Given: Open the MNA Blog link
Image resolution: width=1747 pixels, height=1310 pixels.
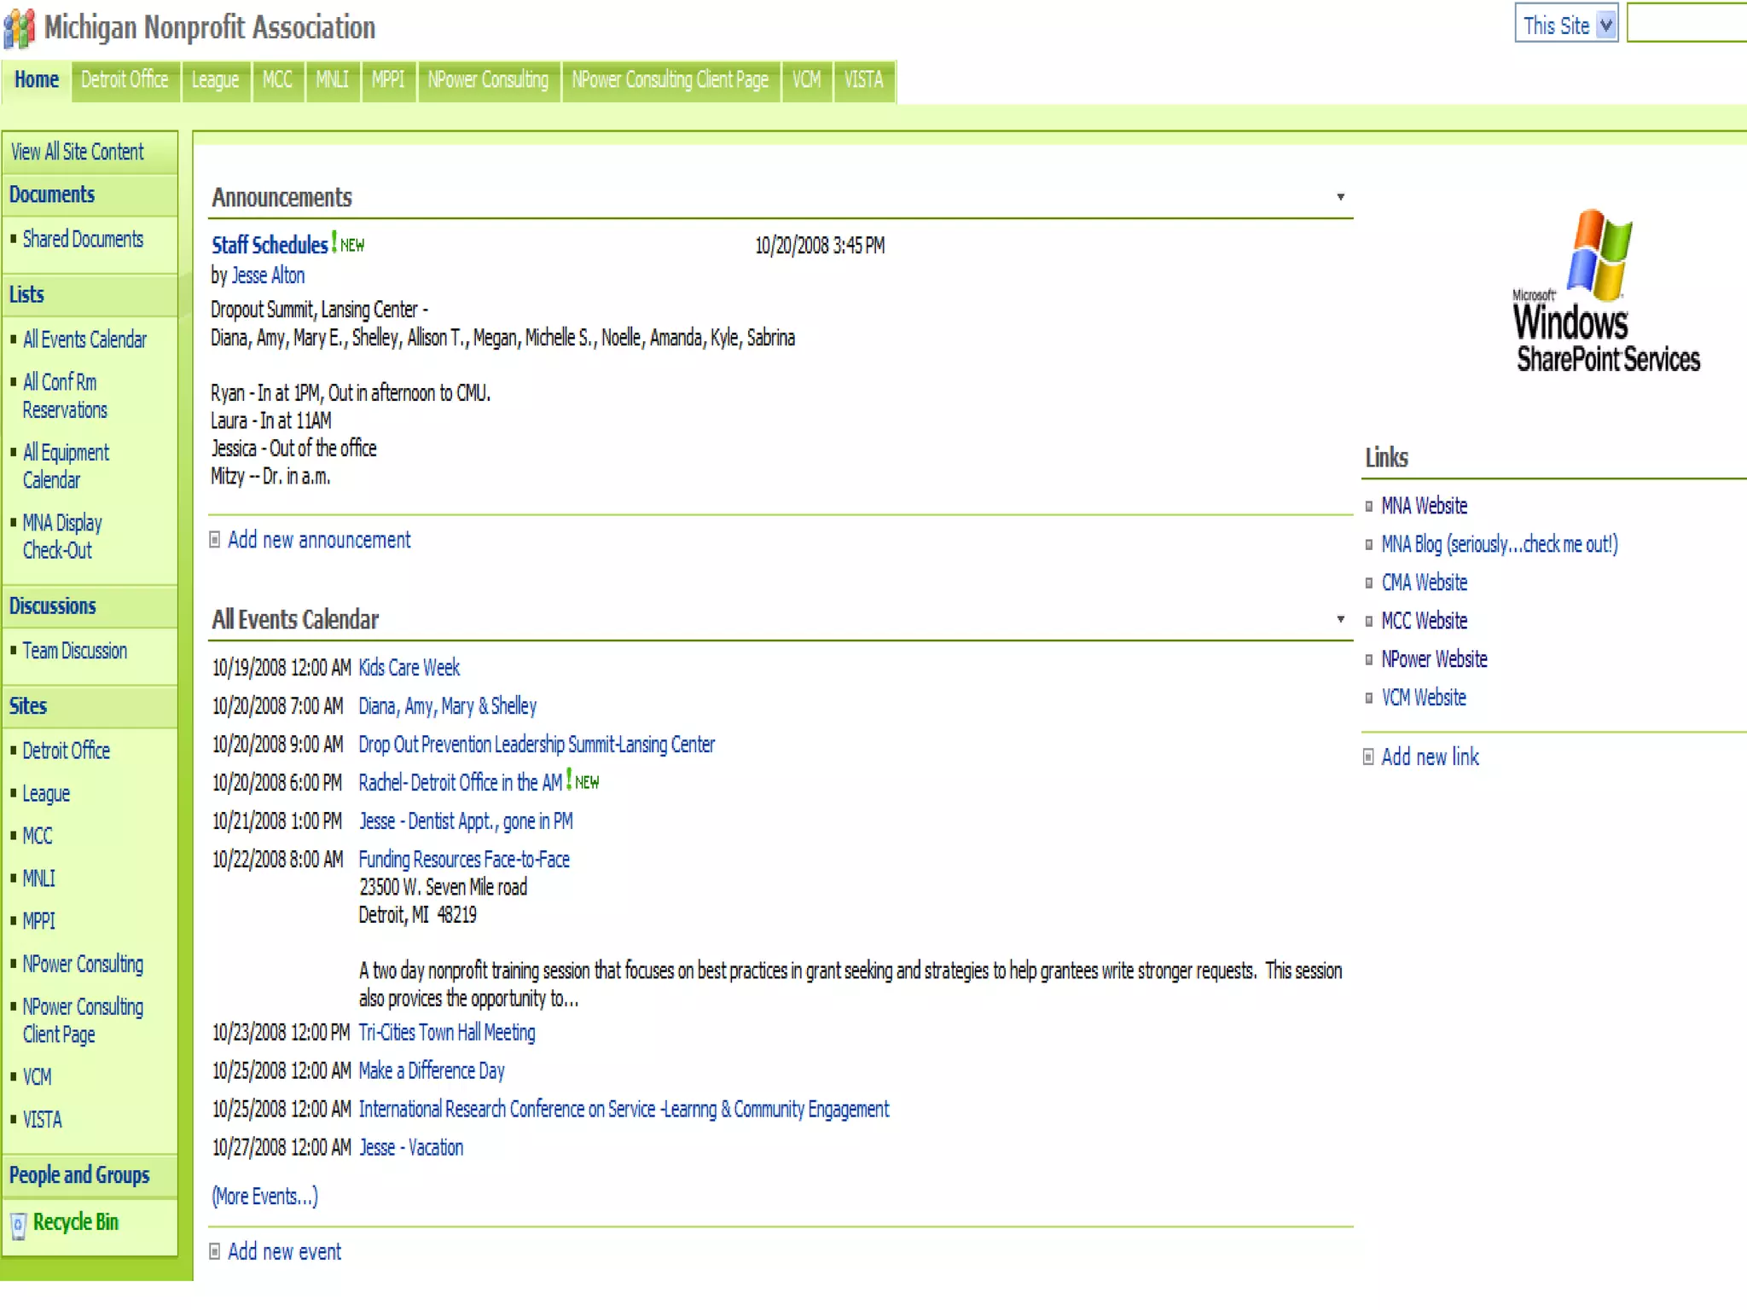Looking at the screenshot, I should [1499, 544].
